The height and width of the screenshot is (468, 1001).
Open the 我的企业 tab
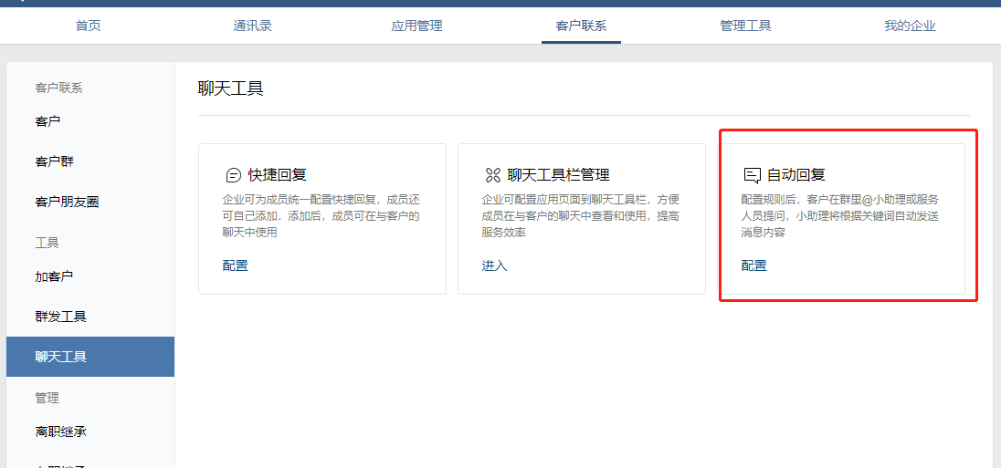pos(910,26)
